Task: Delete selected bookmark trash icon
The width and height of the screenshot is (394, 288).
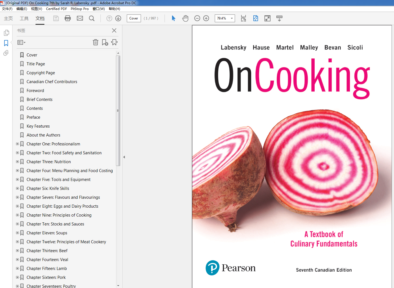Action: [x=95, y=42]
